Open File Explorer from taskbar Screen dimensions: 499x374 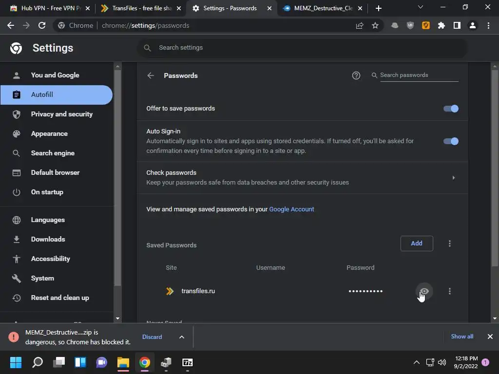123,362
